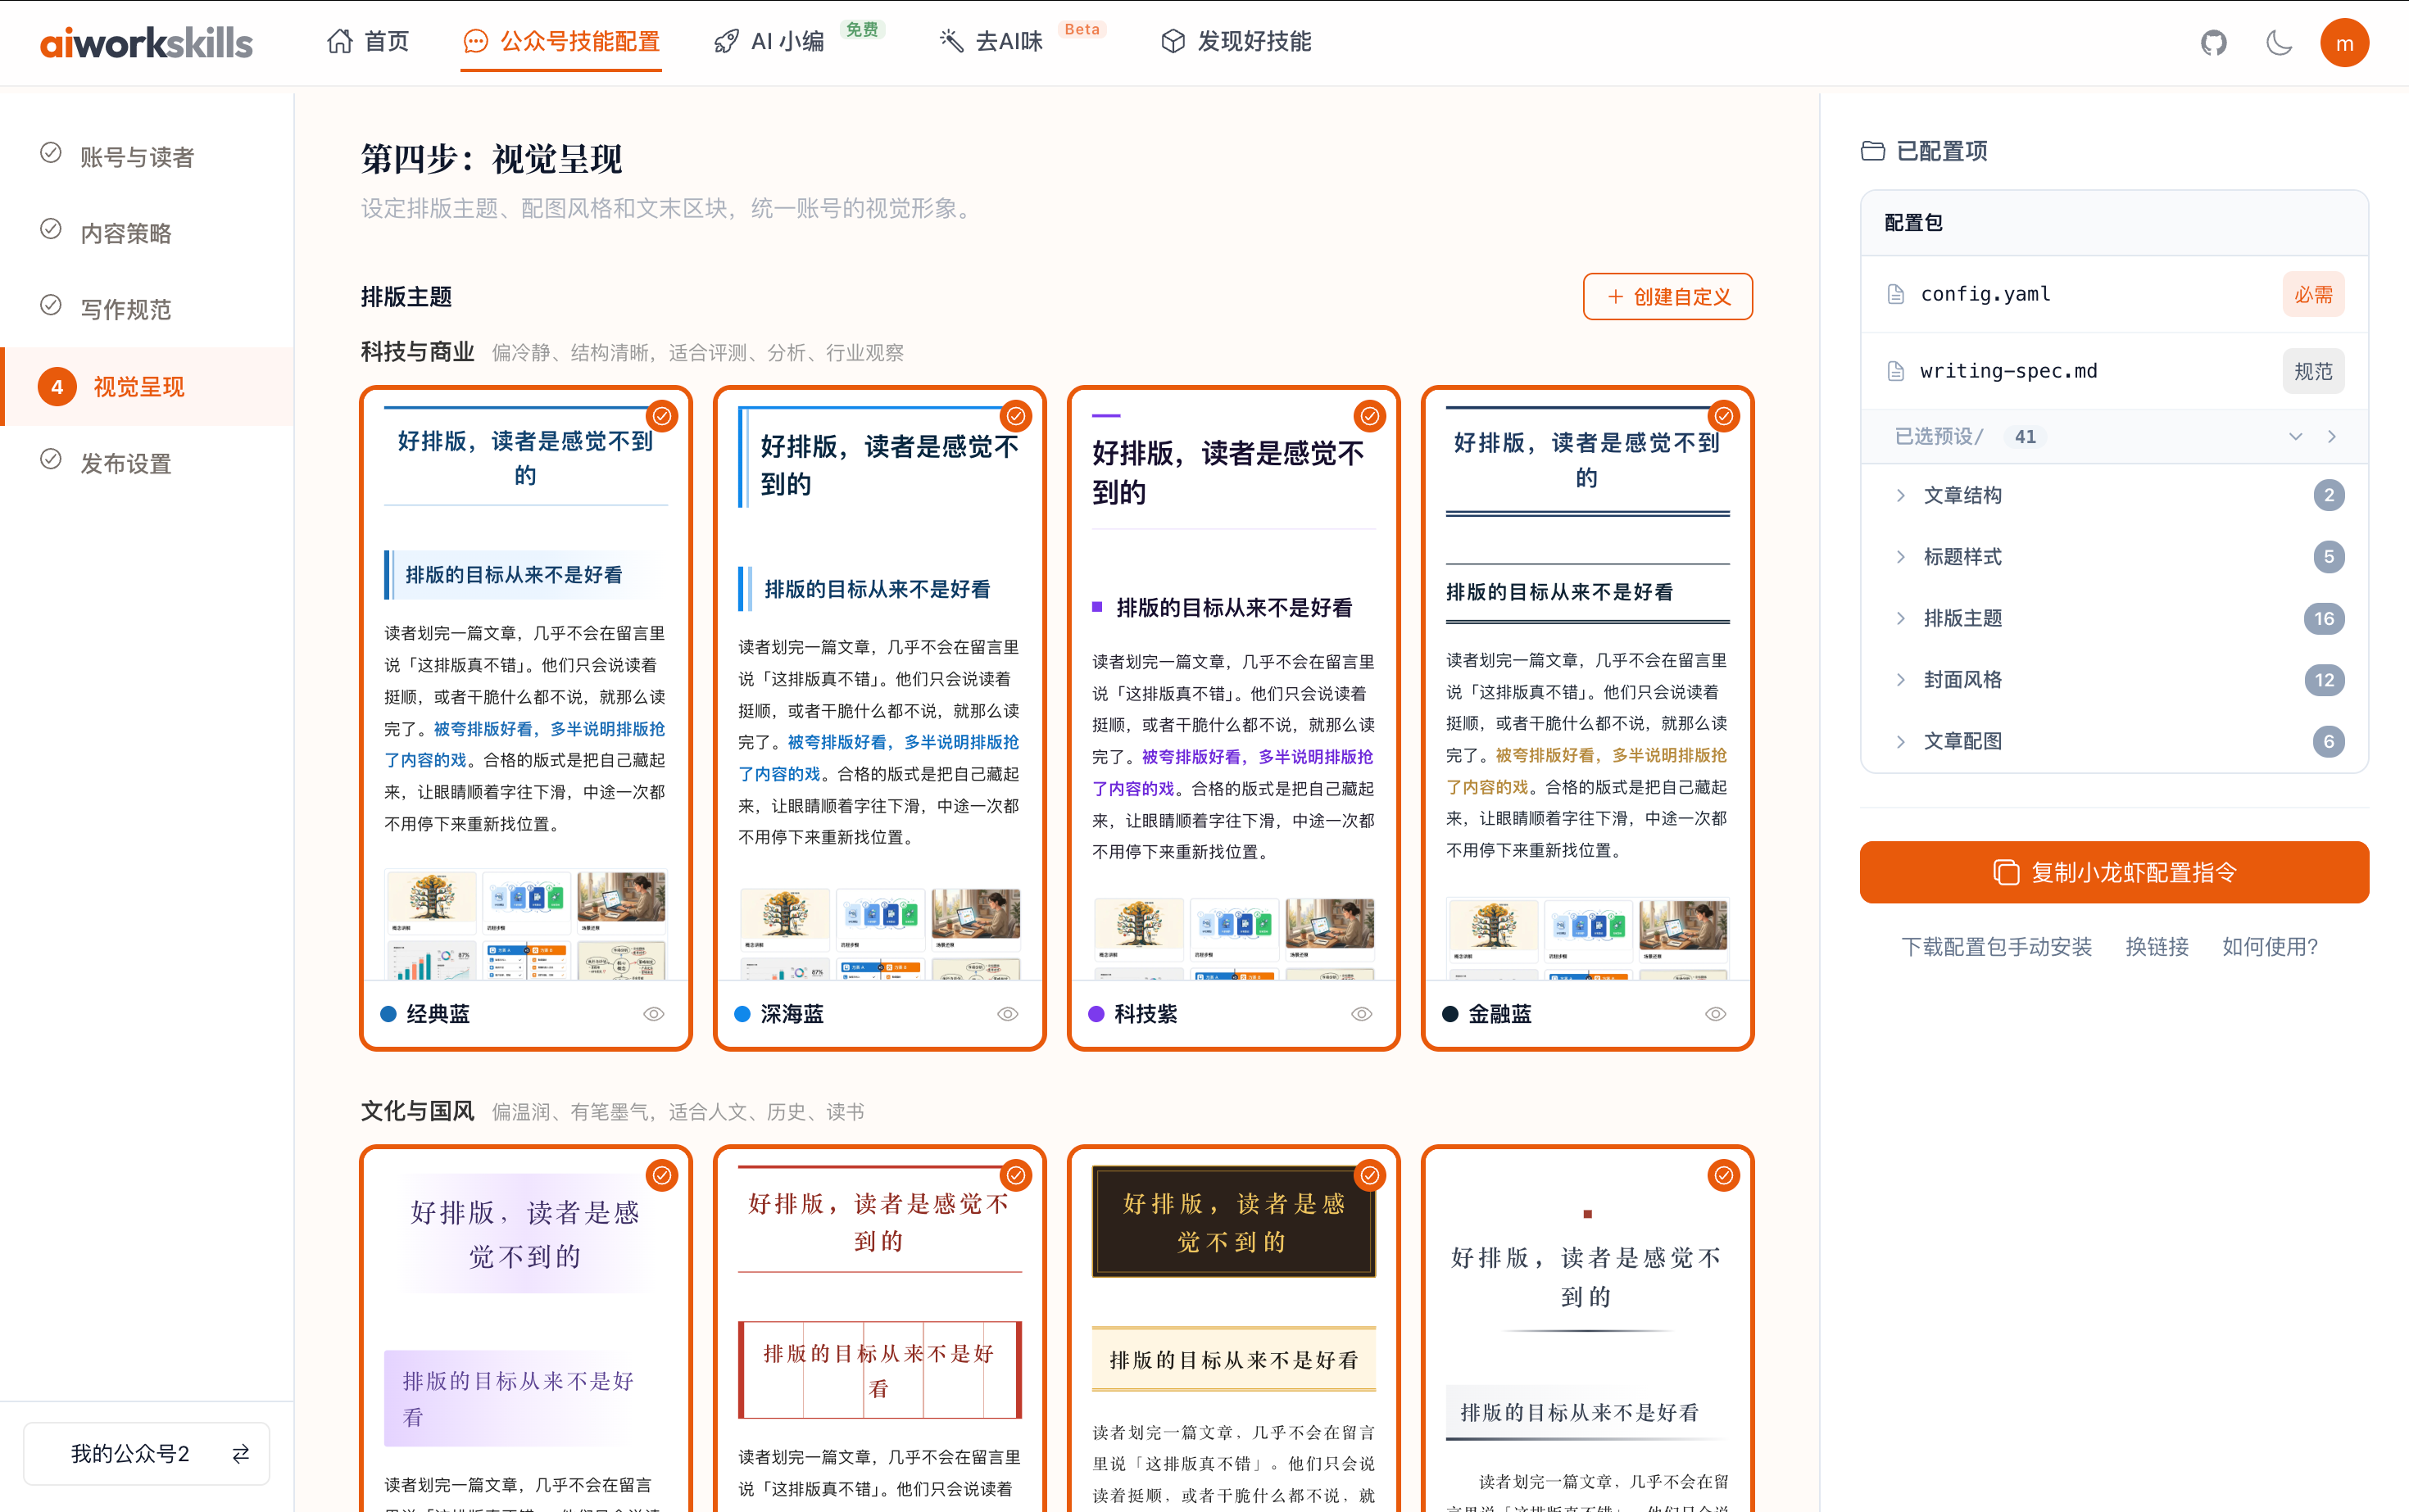This screenshot has width=2409, height=1512.
Task: Open the GitHub repository icon
Action: click(x=2213, y=42)
